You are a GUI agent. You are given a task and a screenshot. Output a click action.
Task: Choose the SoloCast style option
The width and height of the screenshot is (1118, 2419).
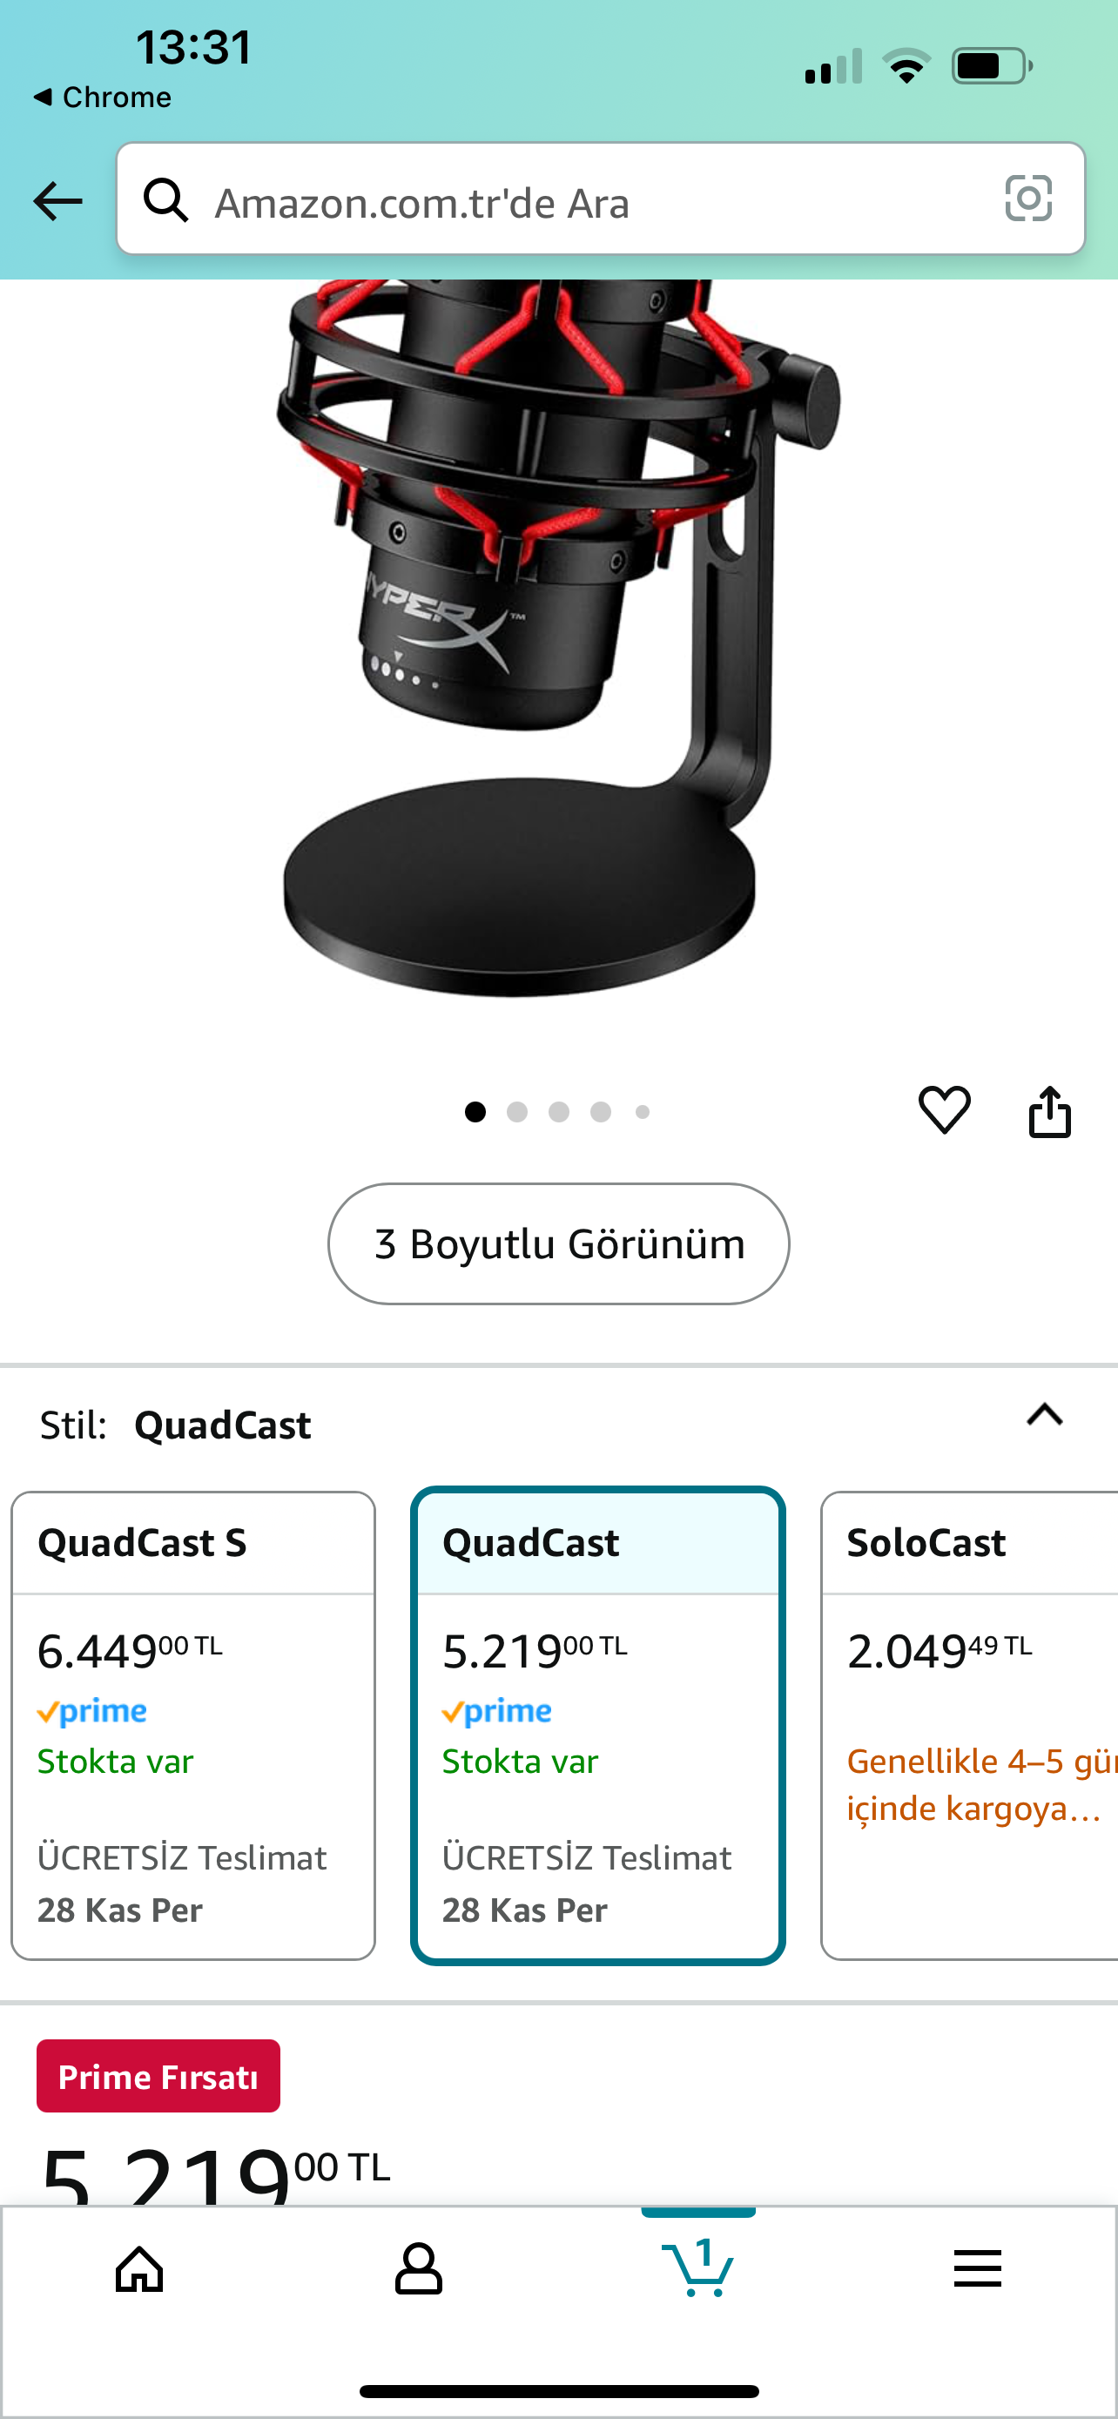[x=971, y=1724]
